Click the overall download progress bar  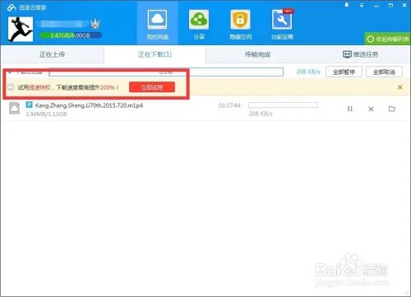pos(166,72)
